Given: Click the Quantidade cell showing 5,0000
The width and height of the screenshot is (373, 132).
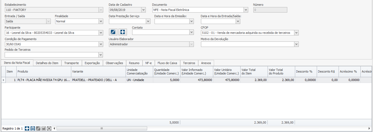Looking at the screenshot, I should point(167,80).
